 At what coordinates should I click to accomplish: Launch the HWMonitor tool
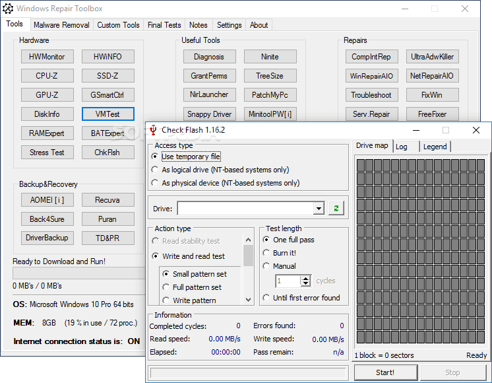point(47,57)
